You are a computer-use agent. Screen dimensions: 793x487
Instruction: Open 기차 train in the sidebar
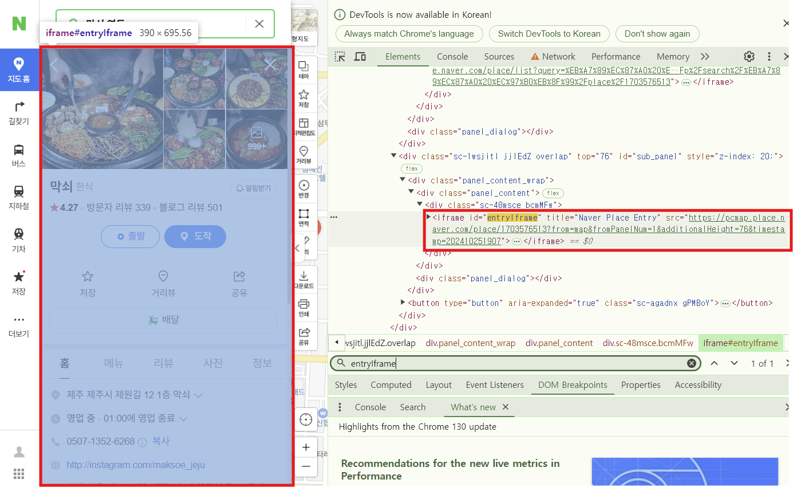click(x=19, y=240)
